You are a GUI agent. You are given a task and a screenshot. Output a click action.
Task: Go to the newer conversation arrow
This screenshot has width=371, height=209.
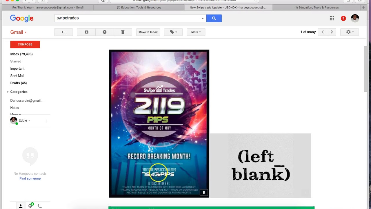tap(323, 32)
